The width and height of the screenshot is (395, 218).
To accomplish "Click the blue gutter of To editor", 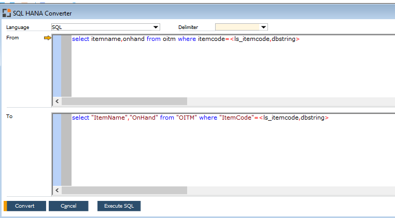I will pos(57,150).
